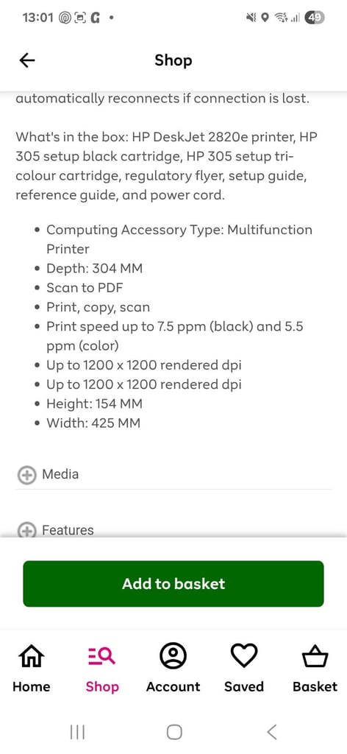
Task: Expand the Media section plus icon
Action: pos(26,475)
